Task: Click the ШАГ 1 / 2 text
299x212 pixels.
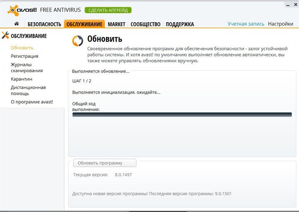Action: pyautogui.click(x=82, y=81)
